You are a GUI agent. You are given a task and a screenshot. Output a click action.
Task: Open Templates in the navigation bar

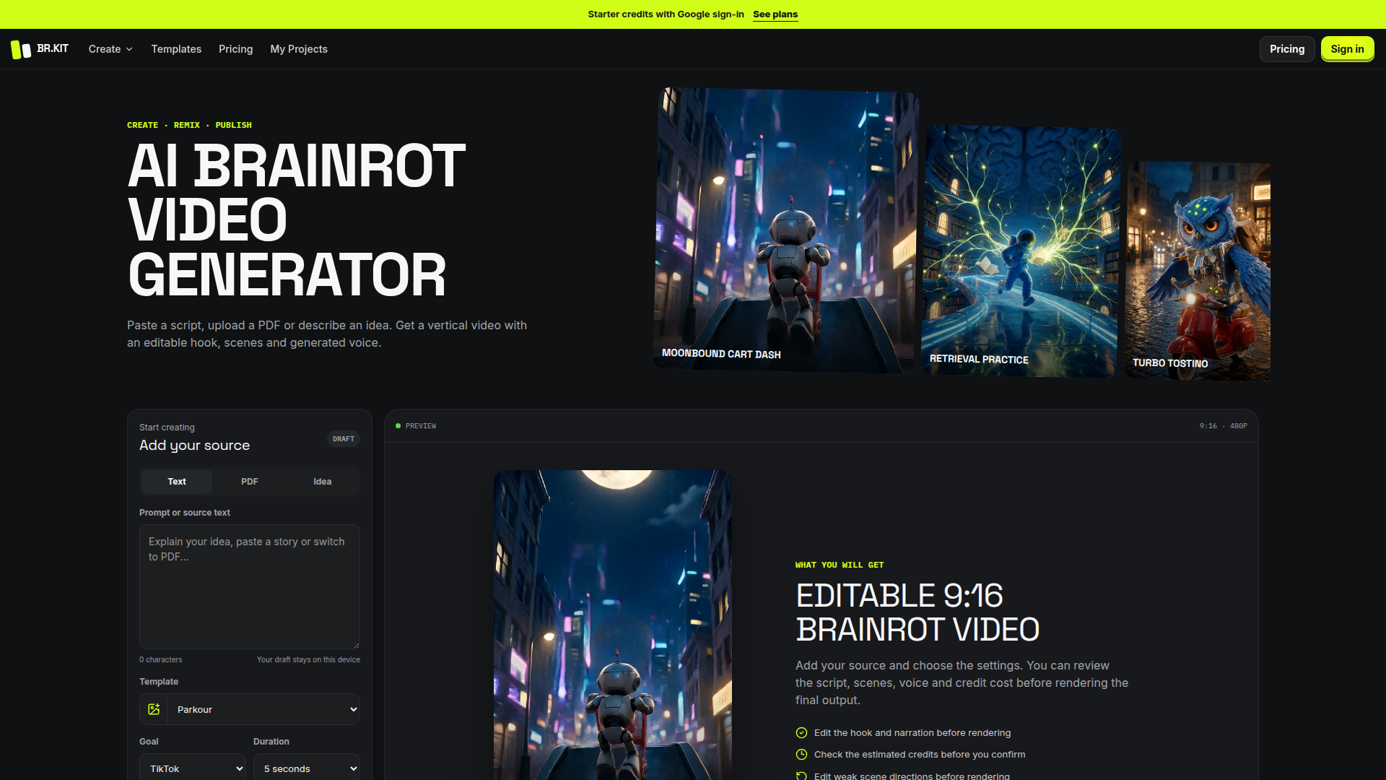pyautogui.click(x=176, y=49)
